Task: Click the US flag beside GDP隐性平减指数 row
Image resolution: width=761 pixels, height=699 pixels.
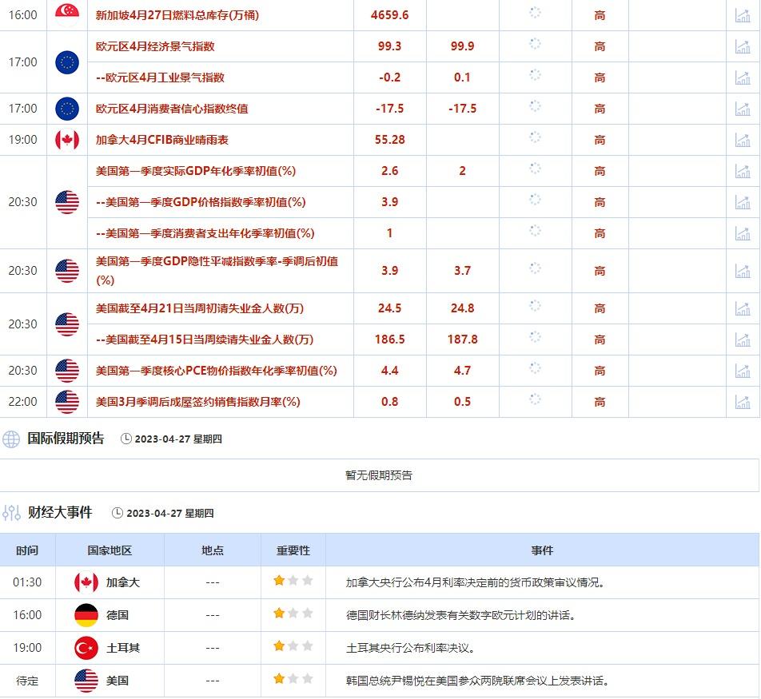Action: (67, 270)
